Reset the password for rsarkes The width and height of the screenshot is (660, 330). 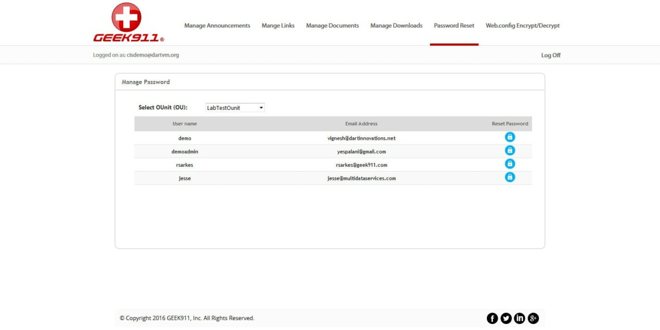click(x=509, y=163)
